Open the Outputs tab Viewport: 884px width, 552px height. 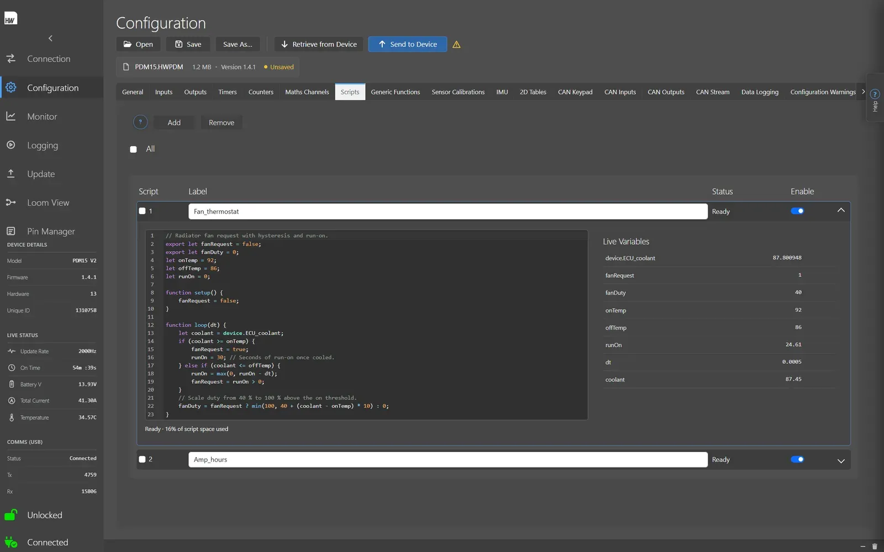[195, 92]
